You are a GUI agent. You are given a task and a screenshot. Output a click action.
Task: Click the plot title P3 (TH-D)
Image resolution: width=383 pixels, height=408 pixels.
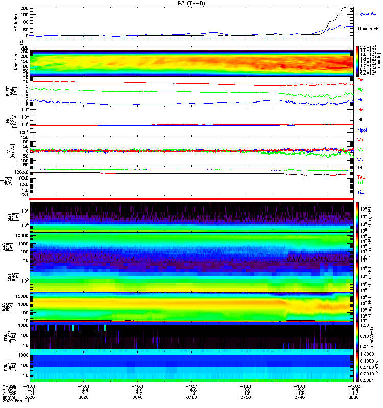(192, 3)
